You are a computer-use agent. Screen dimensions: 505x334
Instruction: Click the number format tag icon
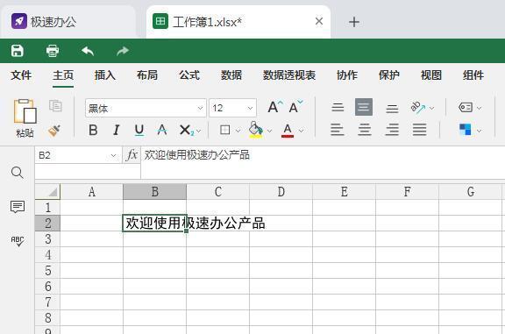[x=466, y=107]
